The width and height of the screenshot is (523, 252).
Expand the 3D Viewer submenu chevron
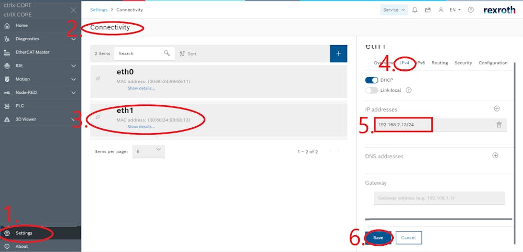(74, 119)
